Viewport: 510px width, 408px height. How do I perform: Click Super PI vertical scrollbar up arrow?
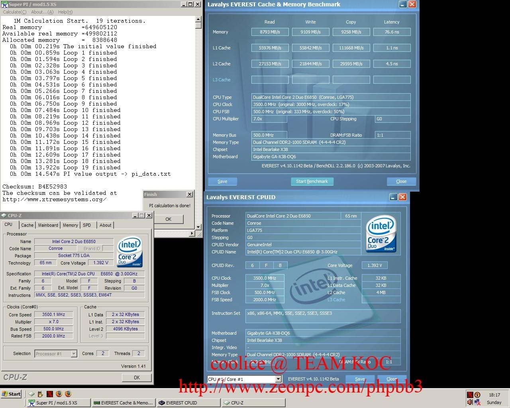point(198,19)
